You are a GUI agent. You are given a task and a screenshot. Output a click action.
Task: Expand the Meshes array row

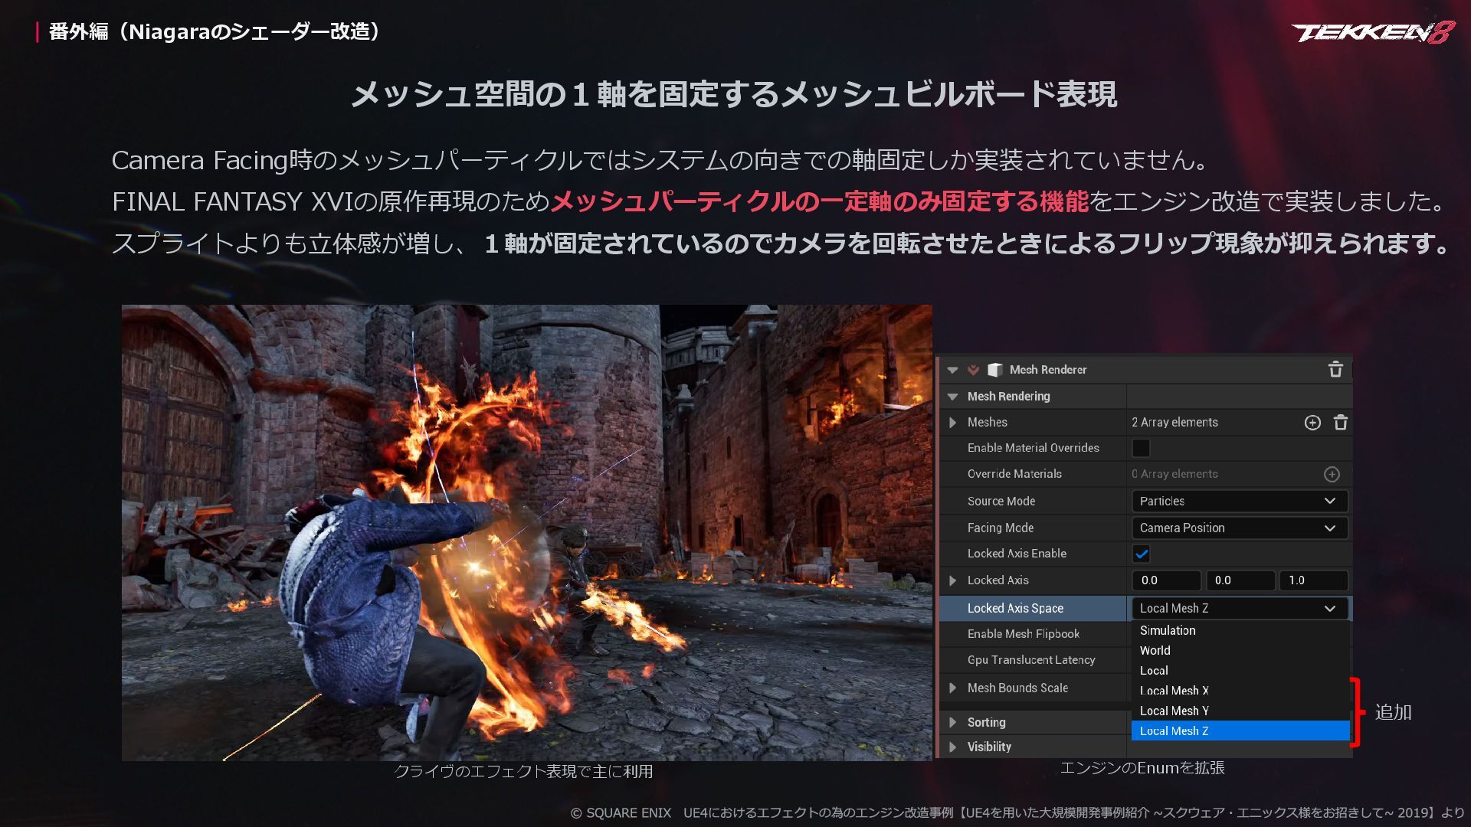[952, 423]
